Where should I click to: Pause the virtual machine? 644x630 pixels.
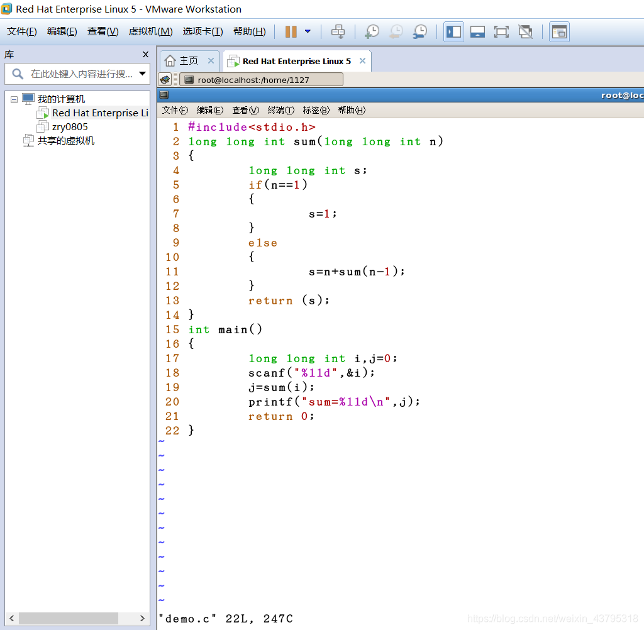point(291,31)
